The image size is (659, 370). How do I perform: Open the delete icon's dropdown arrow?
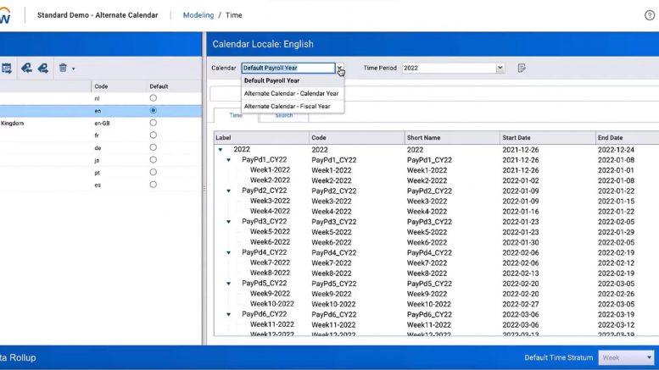click(x=74, y=69)
